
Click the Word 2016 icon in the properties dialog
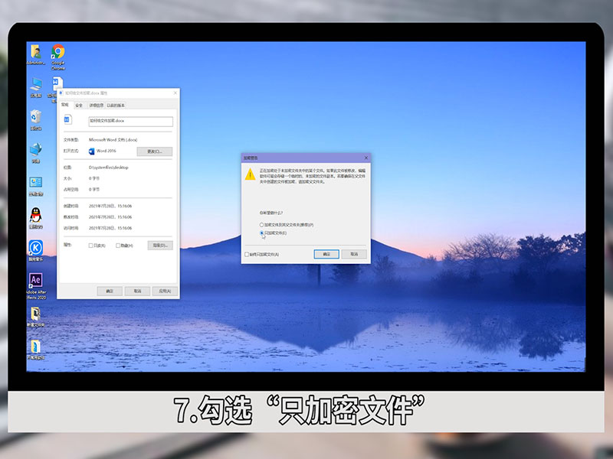tap(91, 150)
